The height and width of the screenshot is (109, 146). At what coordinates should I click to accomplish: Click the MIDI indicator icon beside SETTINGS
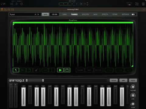[133, 14]
